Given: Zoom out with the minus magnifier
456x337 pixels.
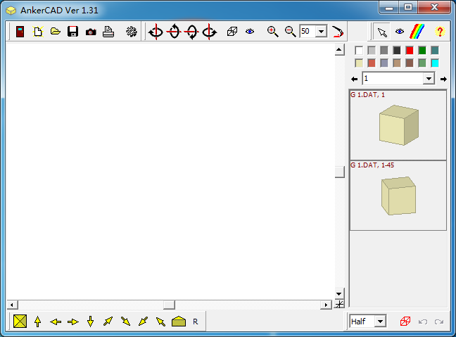Looking at the screenshot, I should [290, 31].
